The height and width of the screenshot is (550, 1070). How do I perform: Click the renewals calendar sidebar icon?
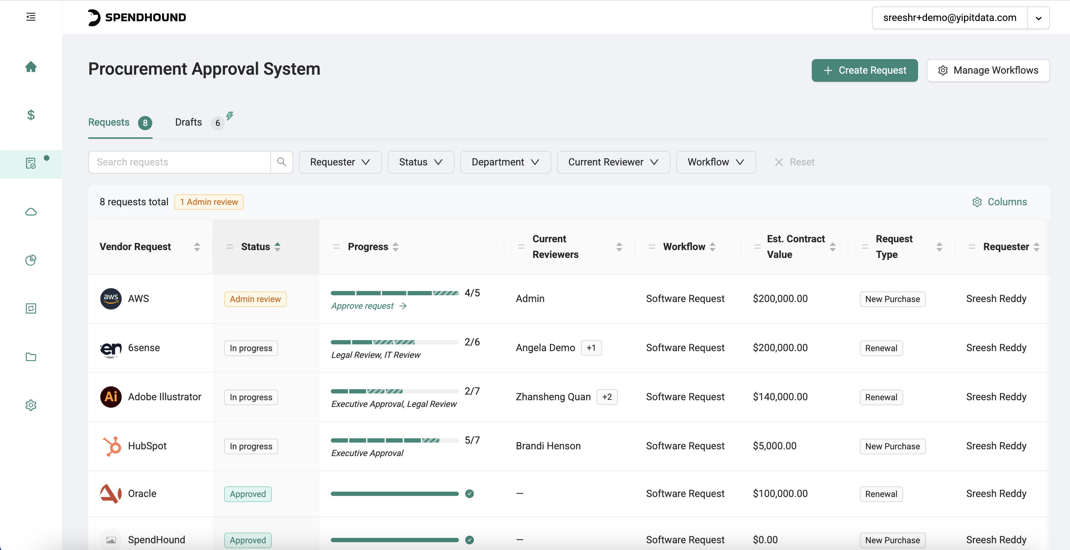point(31,308)
